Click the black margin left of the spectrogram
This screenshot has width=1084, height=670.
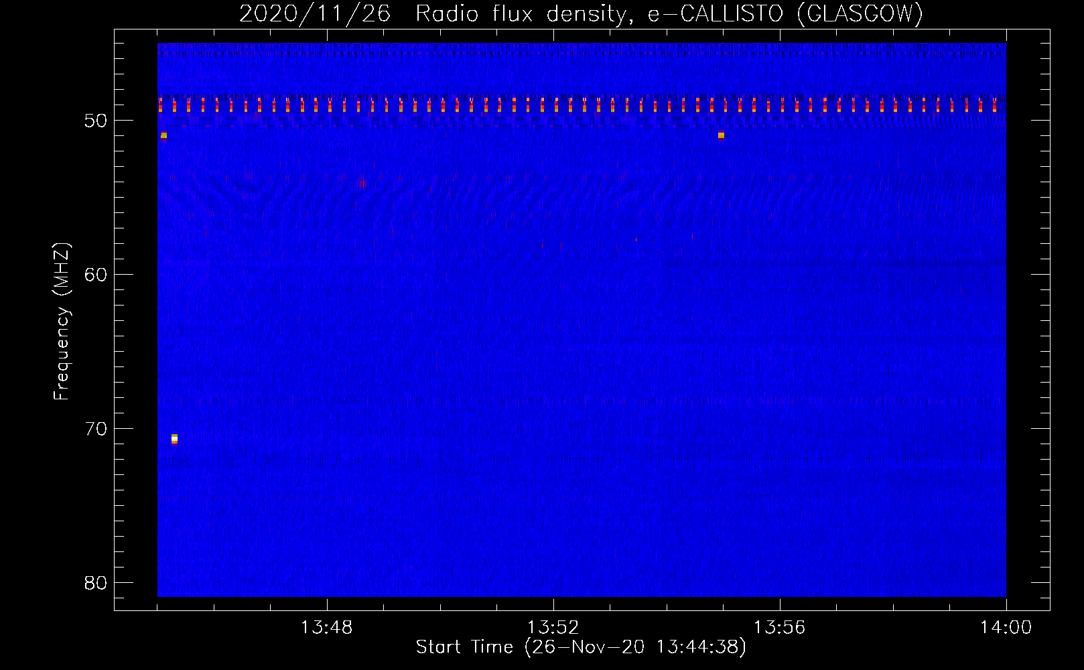point(136,322)
